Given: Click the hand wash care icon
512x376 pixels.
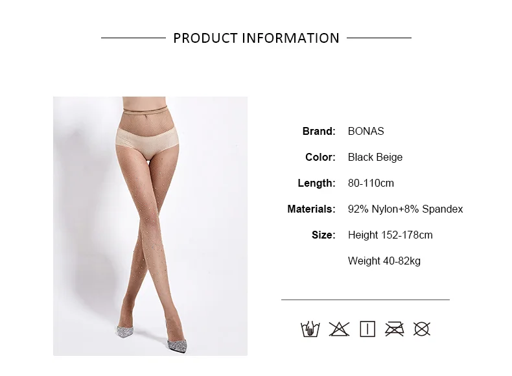Looking at the screenshot, I should click(310, 329).
